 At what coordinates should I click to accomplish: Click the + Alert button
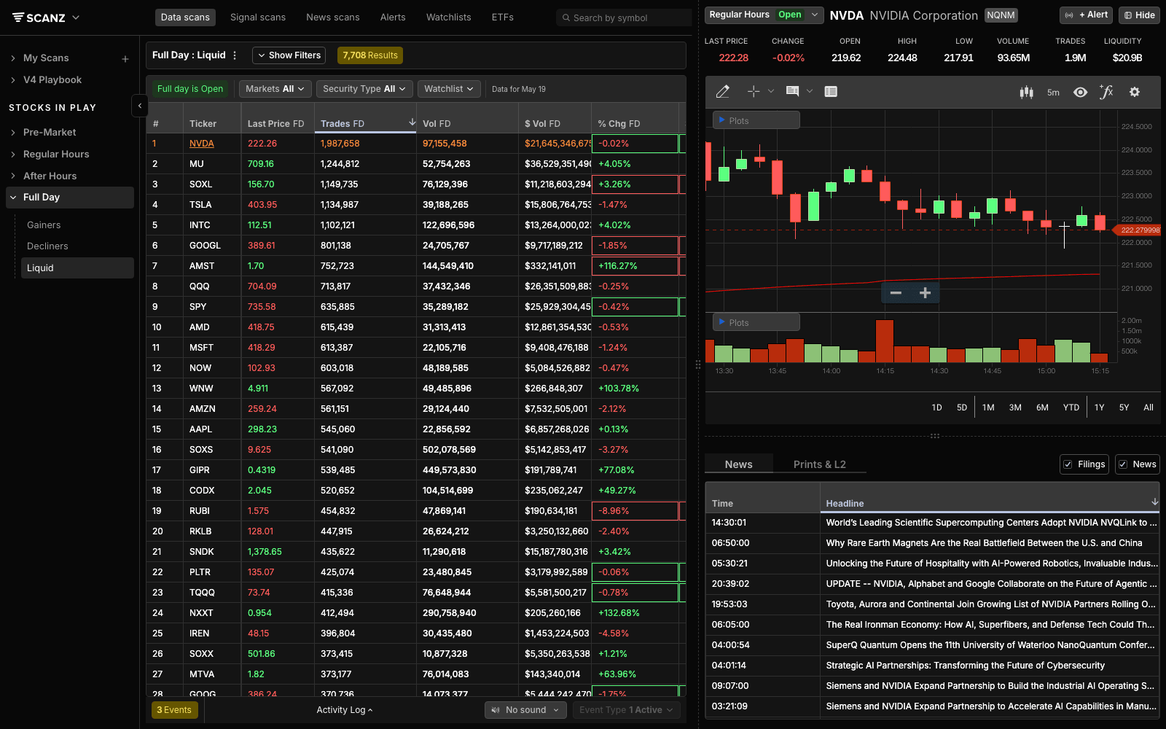(x=1086, y=15)
